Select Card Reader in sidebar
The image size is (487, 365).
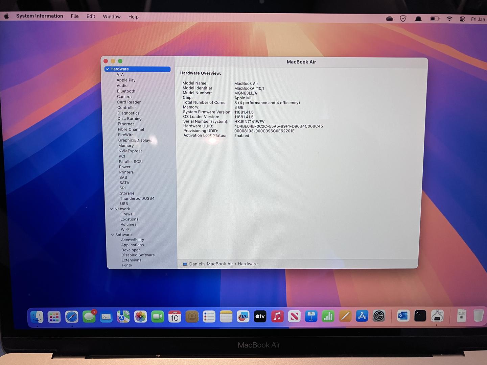pyautogui.click(x=129, y=102)
